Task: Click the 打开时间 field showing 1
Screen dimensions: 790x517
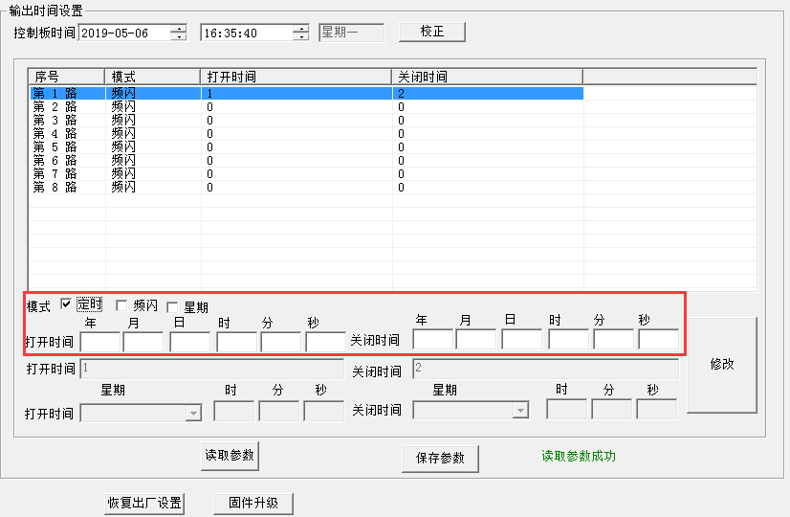Action: click(212, 369)
